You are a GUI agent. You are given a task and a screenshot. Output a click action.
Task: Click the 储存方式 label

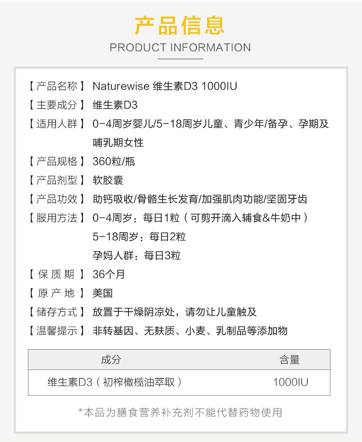pyautogui.click(x=57, y=312)
